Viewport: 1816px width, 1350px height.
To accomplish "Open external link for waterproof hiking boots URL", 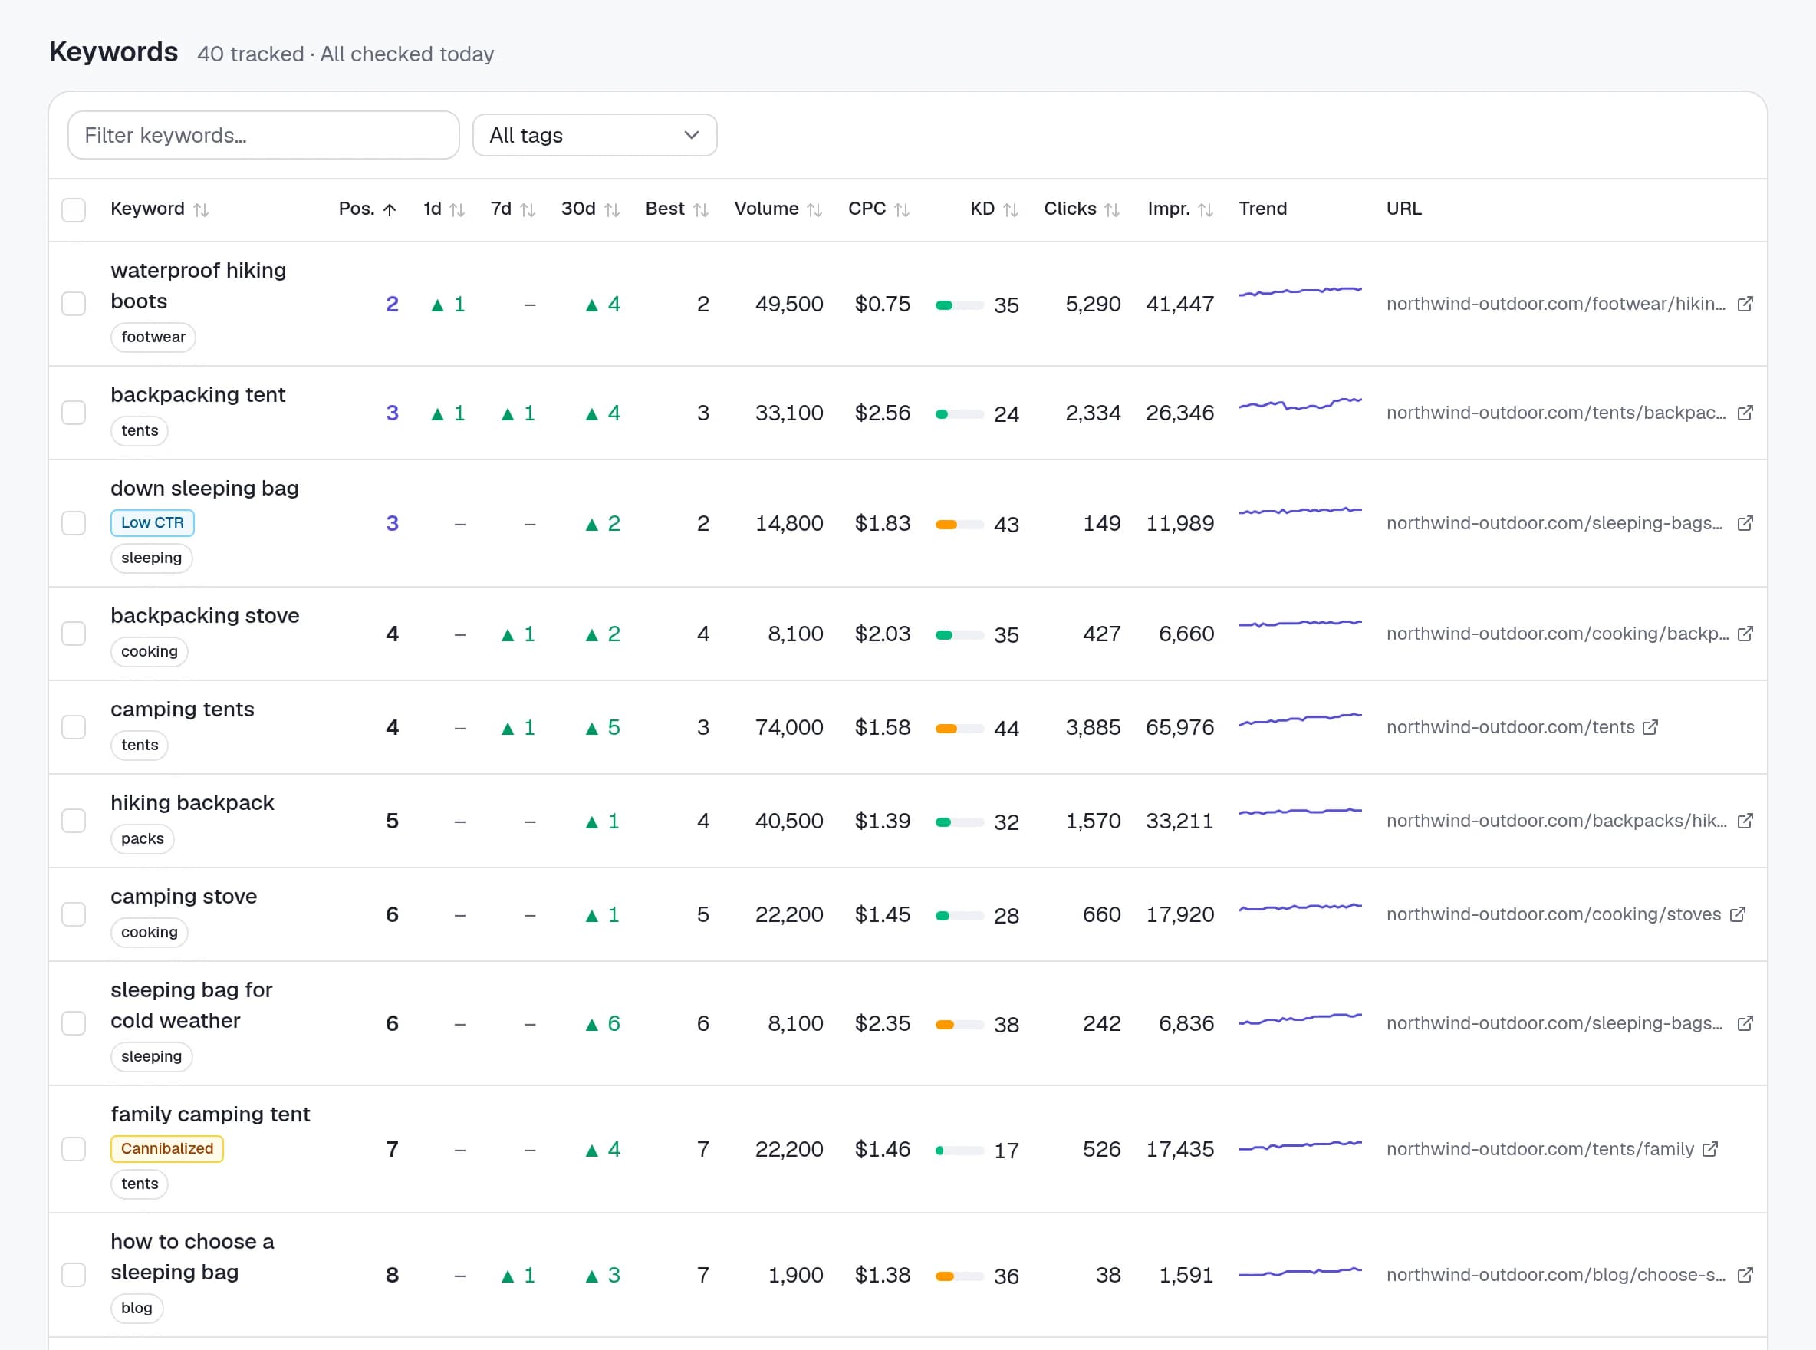I will pyautogui.click(x=1745, y=304).
